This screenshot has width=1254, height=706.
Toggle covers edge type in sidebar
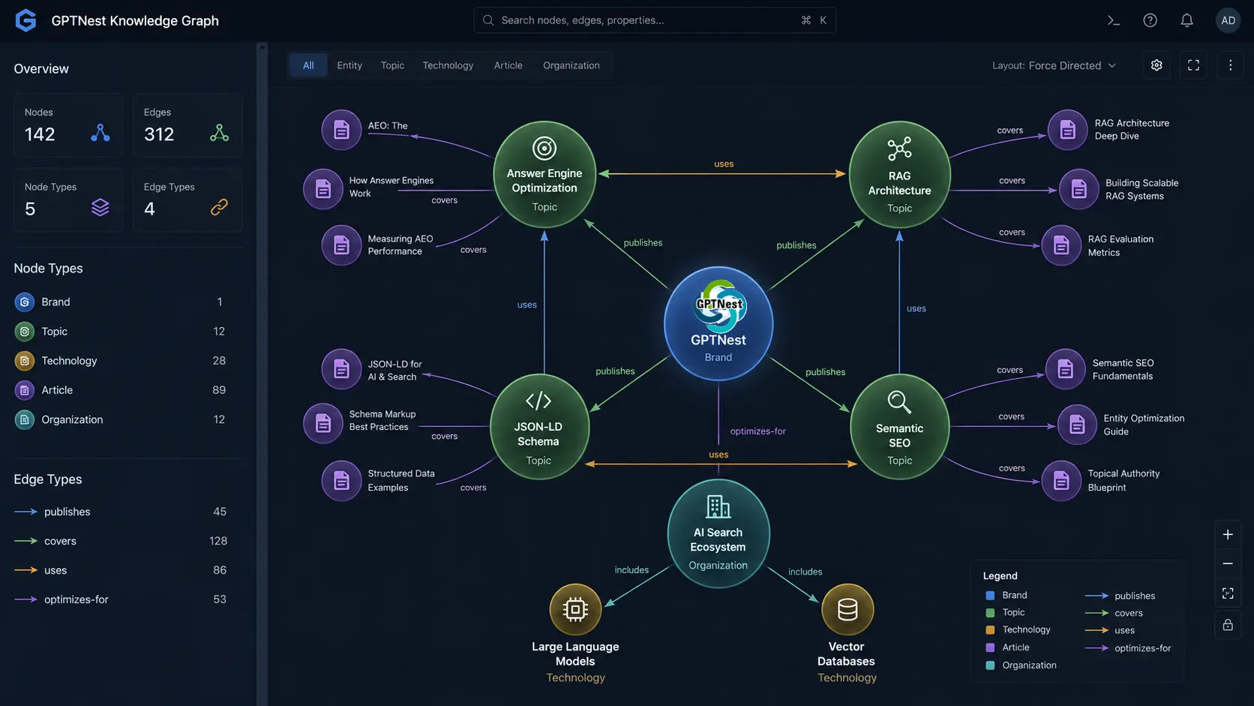coord(120,541)
